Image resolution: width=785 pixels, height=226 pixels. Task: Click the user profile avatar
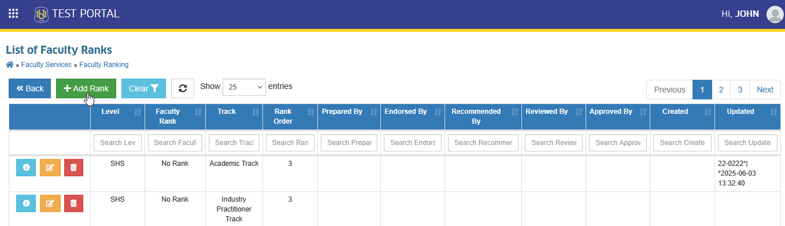775,14
